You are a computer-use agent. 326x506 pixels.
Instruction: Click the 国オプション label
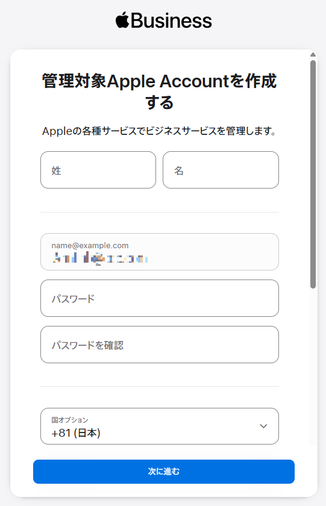[x=70, y=420]
